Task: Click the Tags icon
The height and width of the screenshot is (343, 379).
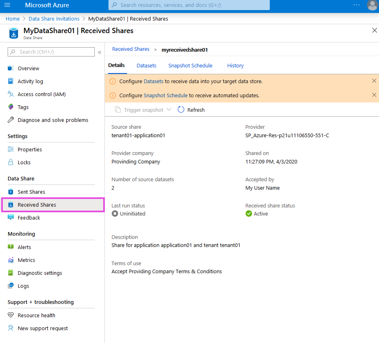Action: (x=10, y=107)
